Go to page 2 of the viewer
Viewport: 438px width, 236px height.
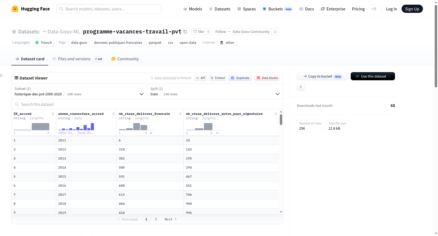[x=156, y=219]
